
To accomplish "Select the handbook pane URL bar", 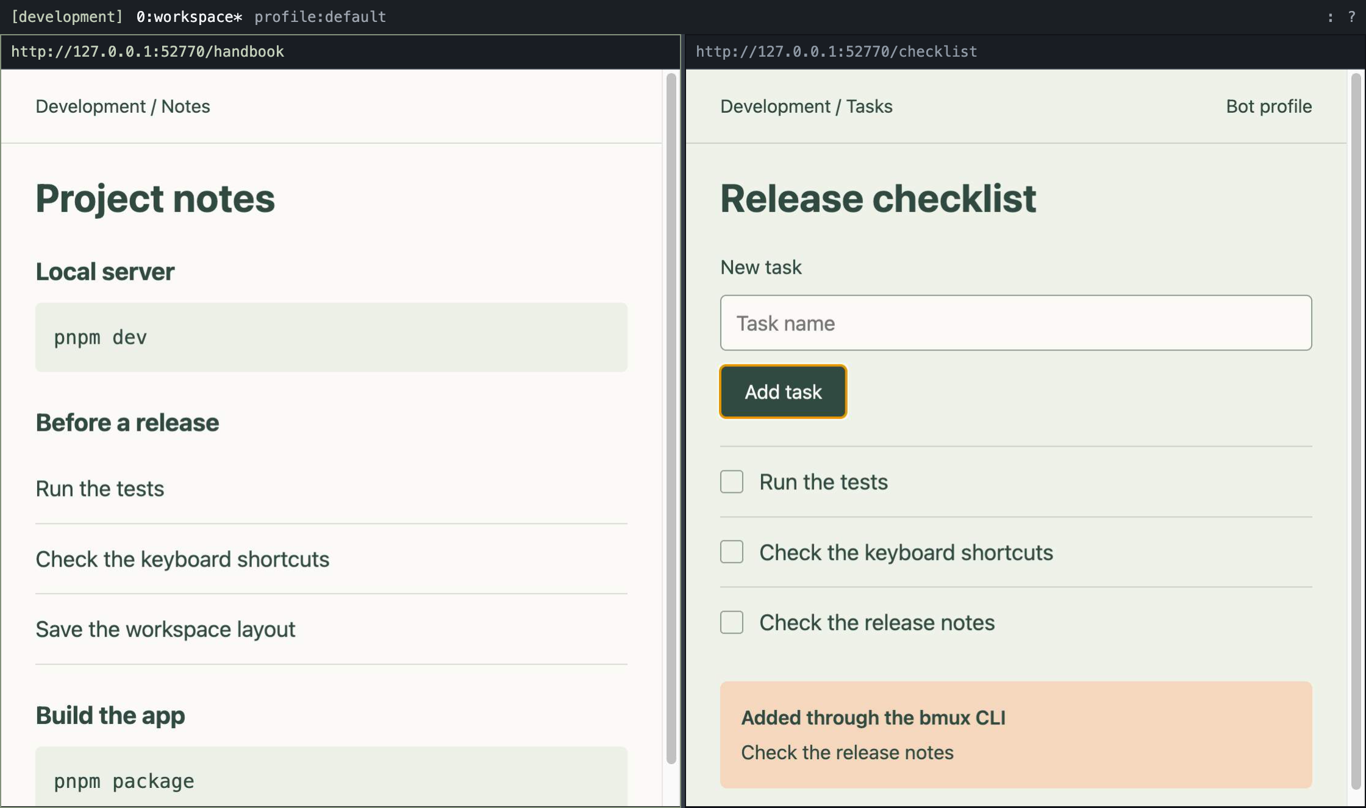I will point(340,51).
